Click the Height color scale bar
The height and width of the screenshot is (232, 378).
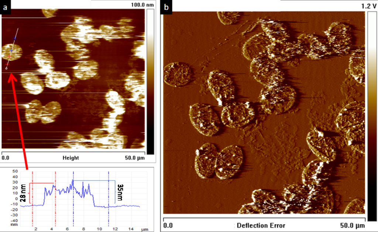tap(150, 81)
